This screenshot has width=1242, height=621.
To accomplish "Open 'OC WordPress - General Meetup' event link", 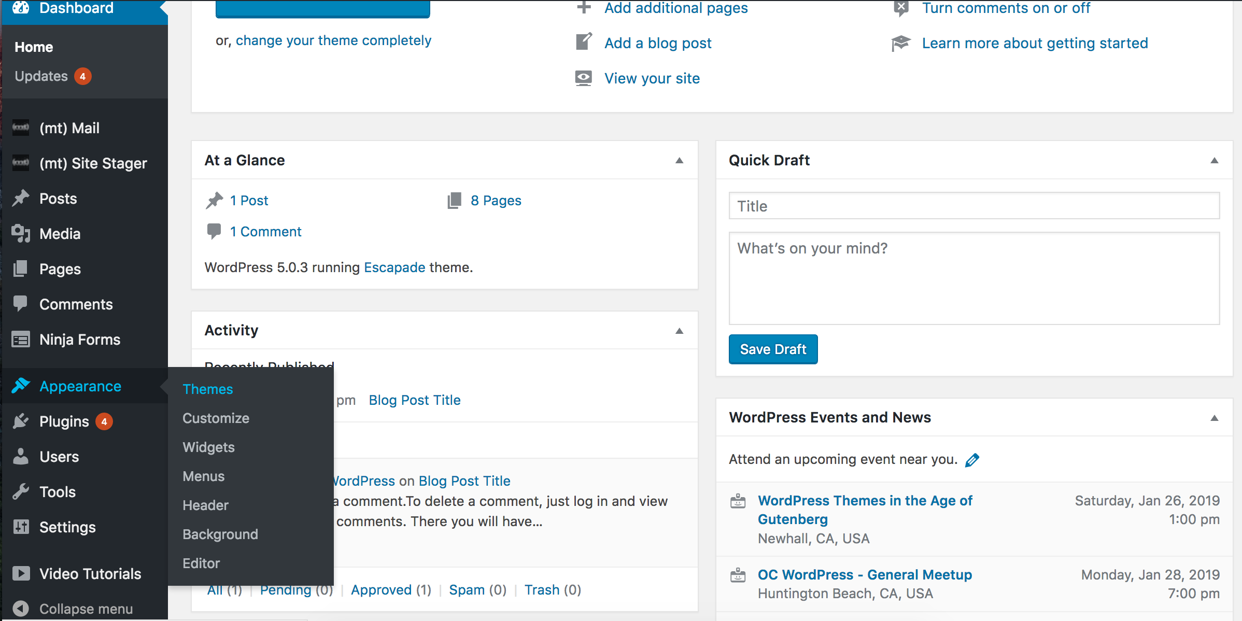I will 865,574.
